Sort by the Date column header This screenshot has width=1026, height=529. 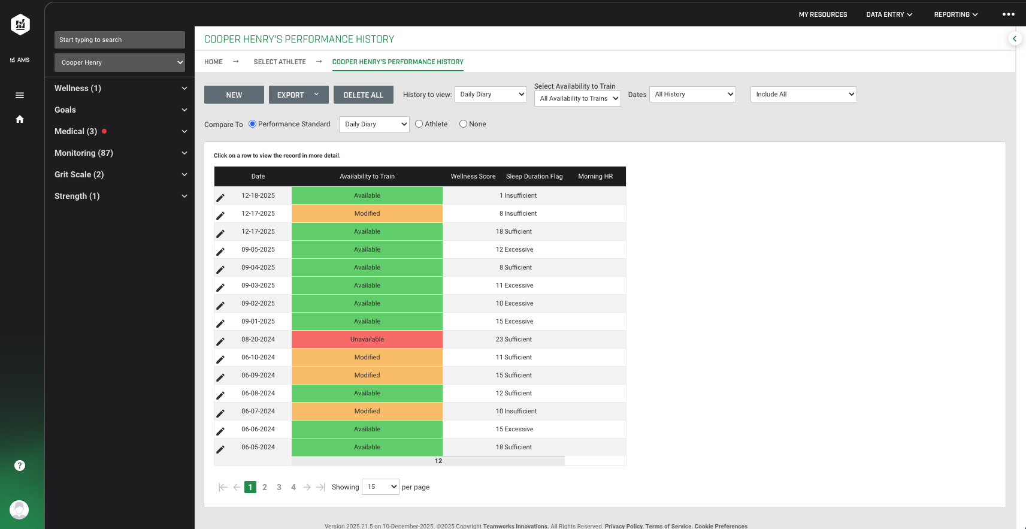pos(258,176)
